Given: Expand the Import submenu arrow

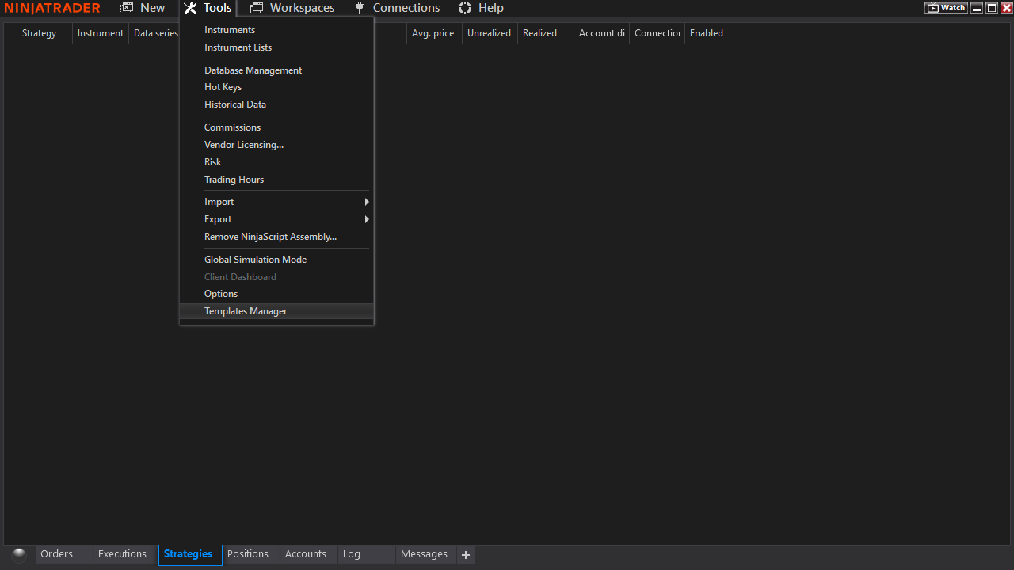Looking at the screenshot, I should click(x=367, y=202).
